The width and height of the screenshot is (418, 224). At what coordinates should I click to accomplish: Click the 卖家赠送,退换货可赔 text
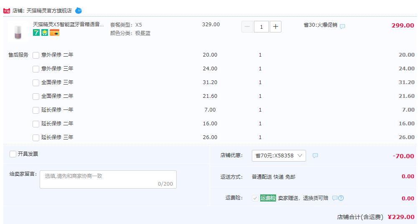[303, 198]
